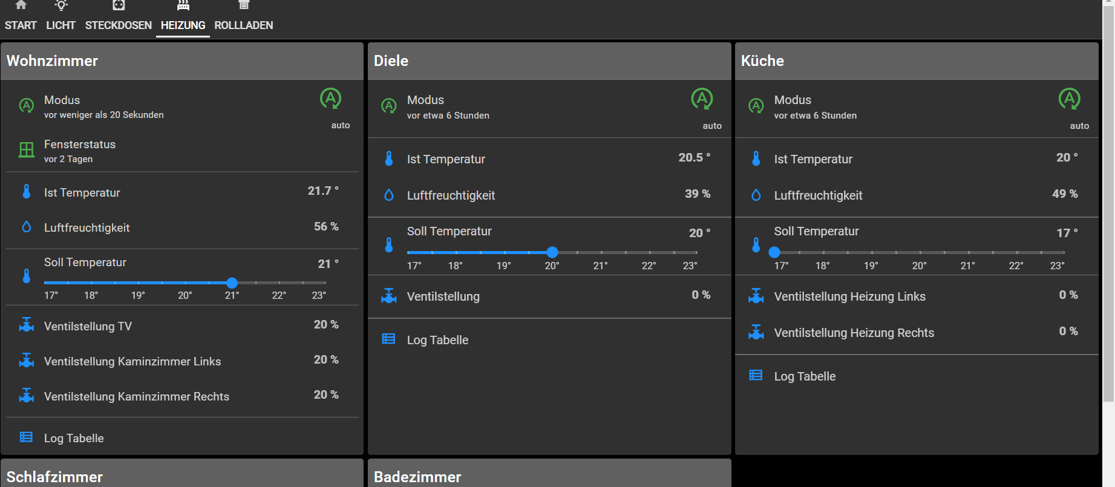The height and width of the screenshot is (487, 1115).
Task: Click the Ventilstellung Heizung Rechts valve icon
Action: click(756, 332)
